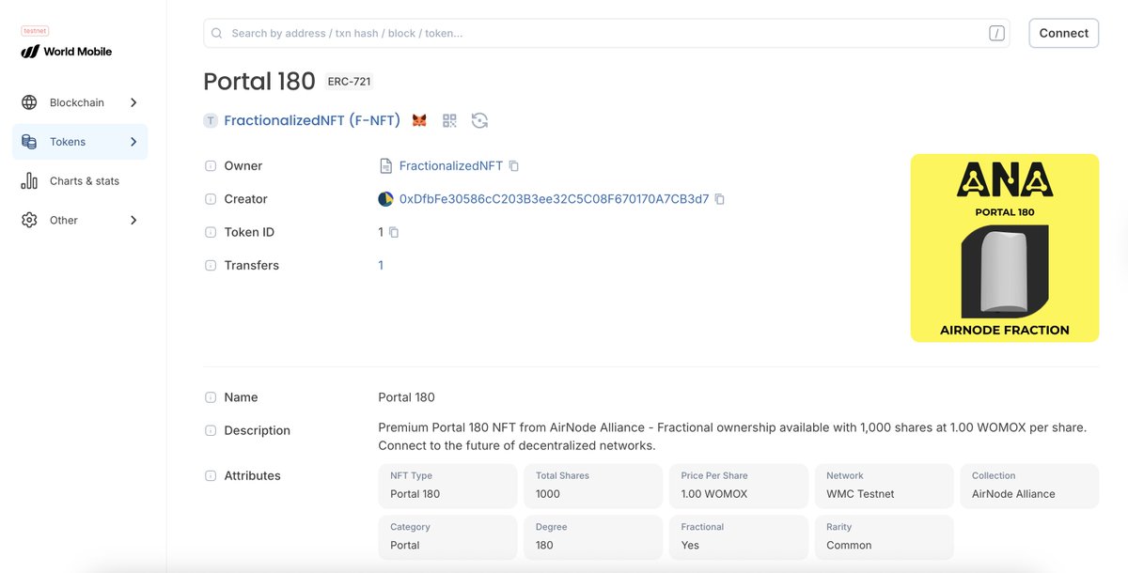Show QR code for token
This screenshot has width=1128, height=573.
pyautogui.click(x=449, y=120)
